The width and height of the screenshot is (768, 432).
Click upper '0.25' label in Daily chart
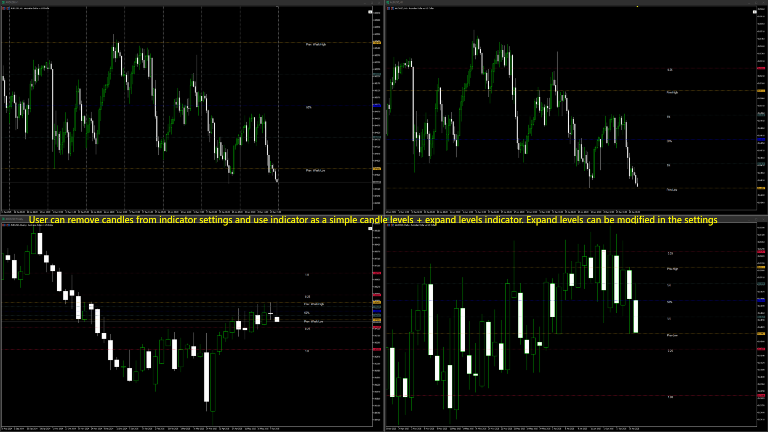[670, 253]
